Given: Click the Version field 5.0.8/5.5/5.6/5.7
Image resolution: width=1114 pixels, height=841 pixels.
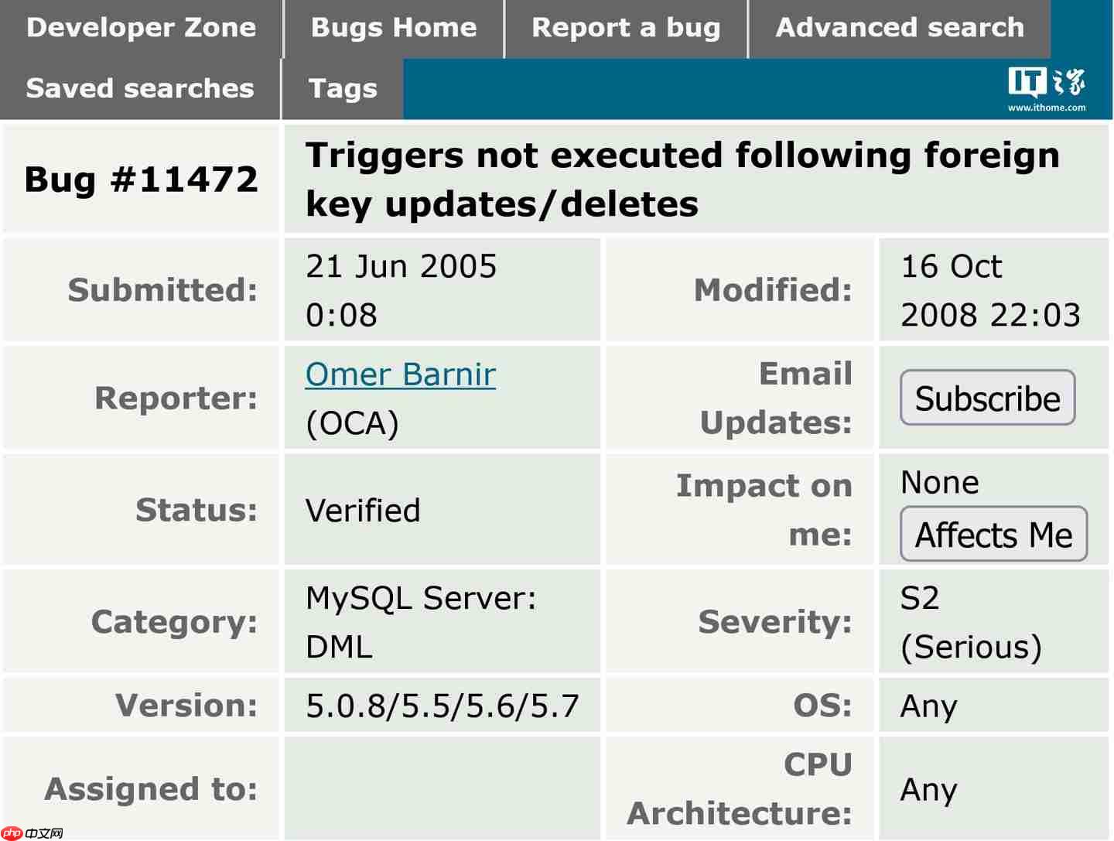Looking at the screenshot, I should coord(442,705).
